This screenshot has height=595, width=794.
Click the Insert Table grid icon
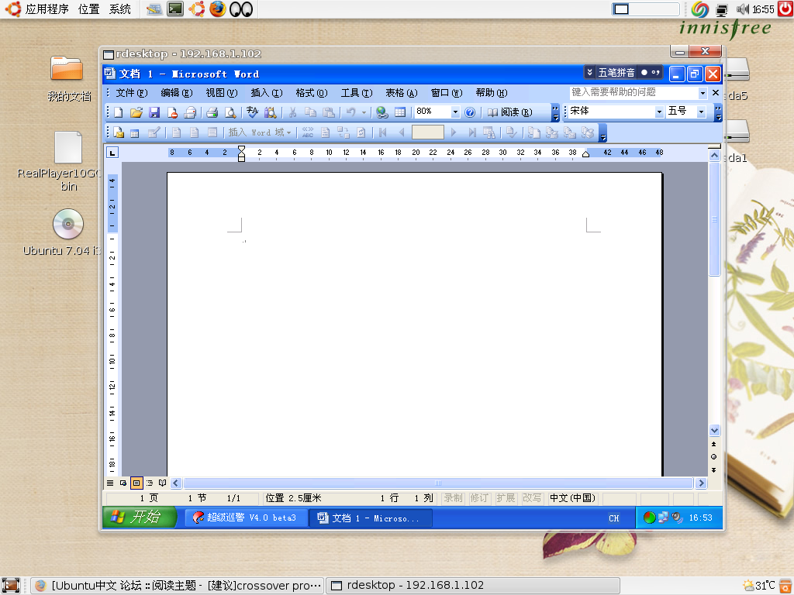tap(400, 112)
